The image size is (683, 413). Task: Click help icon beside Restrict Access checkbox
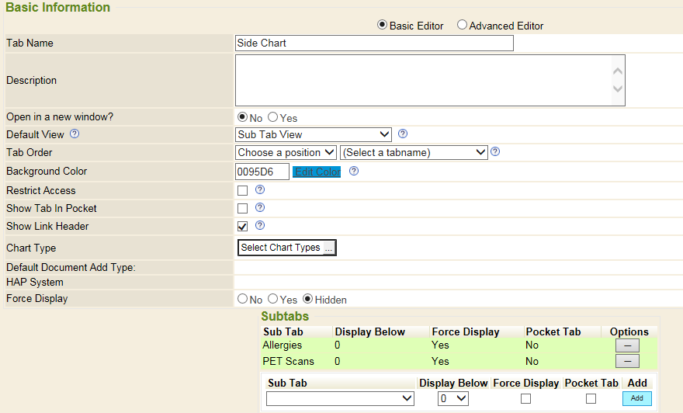(x=260, y=189)
